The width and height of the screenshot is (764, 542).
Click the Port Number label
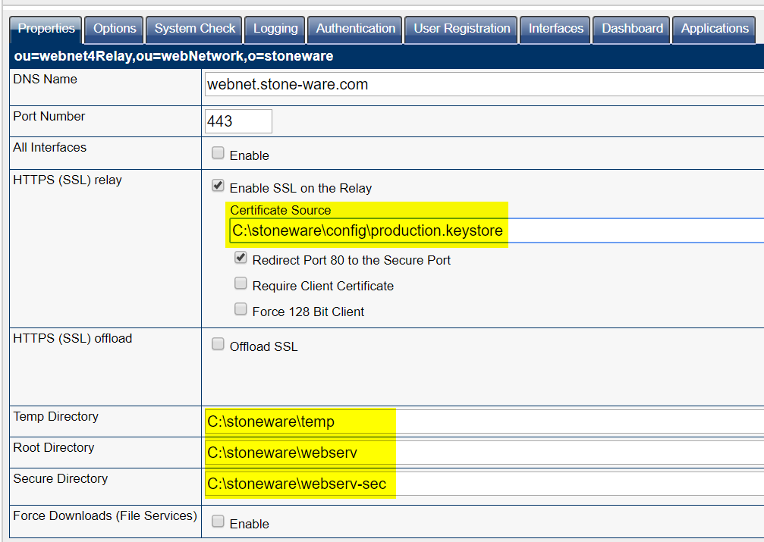click(49, 116)
